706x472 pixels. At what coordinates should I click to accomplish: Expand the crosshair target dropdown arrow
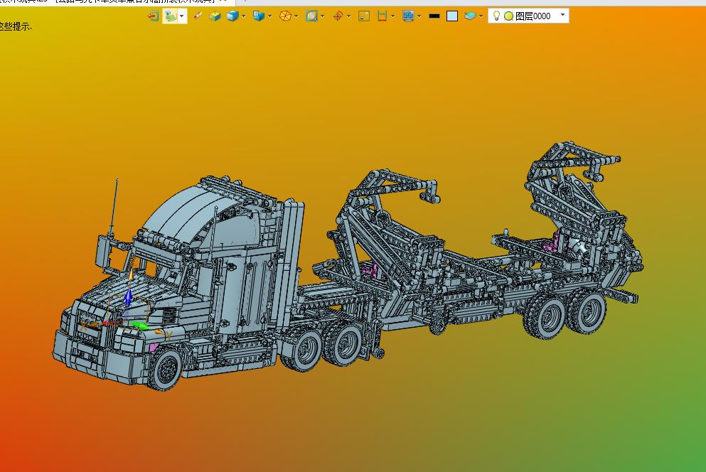point(348,16)
